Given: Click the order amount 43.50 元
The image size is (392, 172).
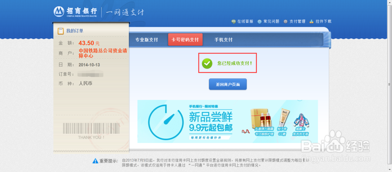Looking at the screenshot, I should tap(89, 43).
